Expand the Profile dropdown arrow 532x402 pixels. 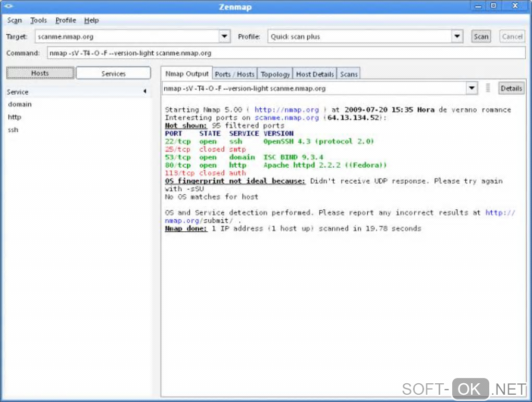point(457,36)
